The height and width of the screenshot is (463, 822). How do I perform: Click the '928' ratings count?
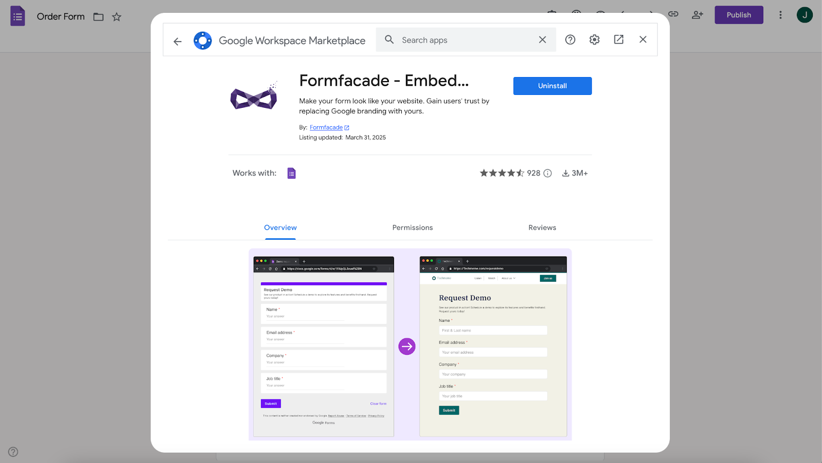click(x=534, y=173)
